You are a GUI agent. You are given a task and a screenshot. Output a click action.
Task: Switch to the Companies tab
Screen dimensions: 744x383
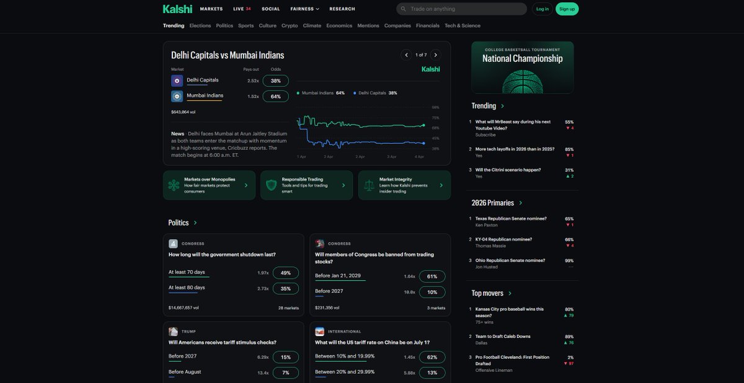[397, 25]
